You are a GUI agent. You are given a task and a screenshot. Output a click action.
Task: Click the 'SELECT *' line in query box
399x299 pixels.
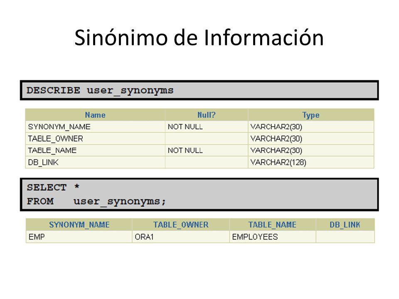pyautogui.click(x=53, y=187)
